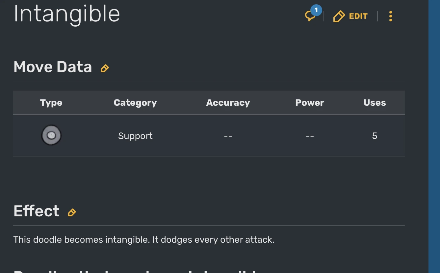Click the EDIT button in header
440x273 pixels.
(350, 16)
